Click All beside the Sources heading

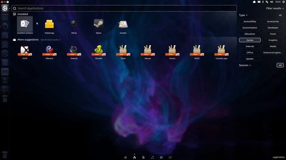pos(280,65)
